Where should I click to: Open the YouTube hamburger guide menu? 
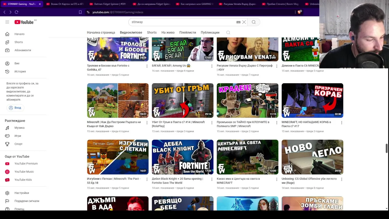(x=7, y=22)
